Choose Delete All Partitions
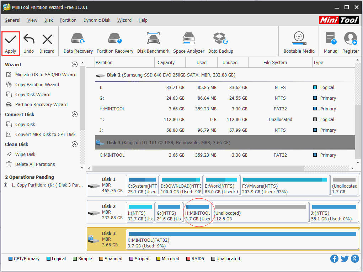This screenshot has height=272, width=363. [x=30, y=164]
